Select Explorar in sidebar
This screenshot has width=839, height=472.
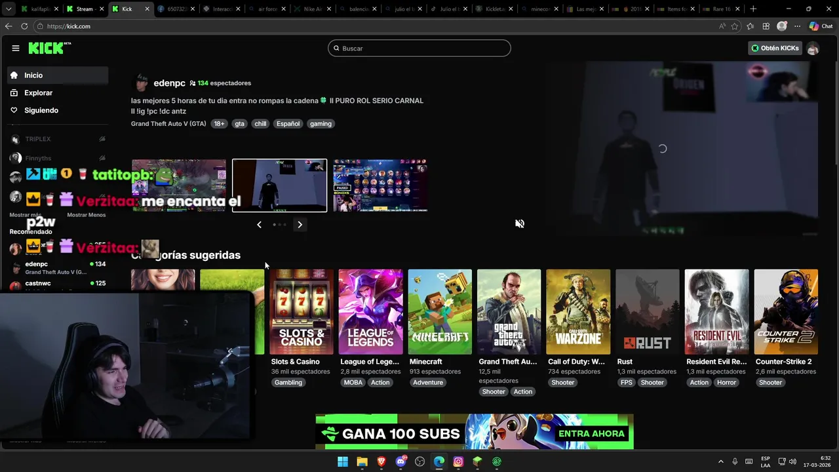coord(58,93)
